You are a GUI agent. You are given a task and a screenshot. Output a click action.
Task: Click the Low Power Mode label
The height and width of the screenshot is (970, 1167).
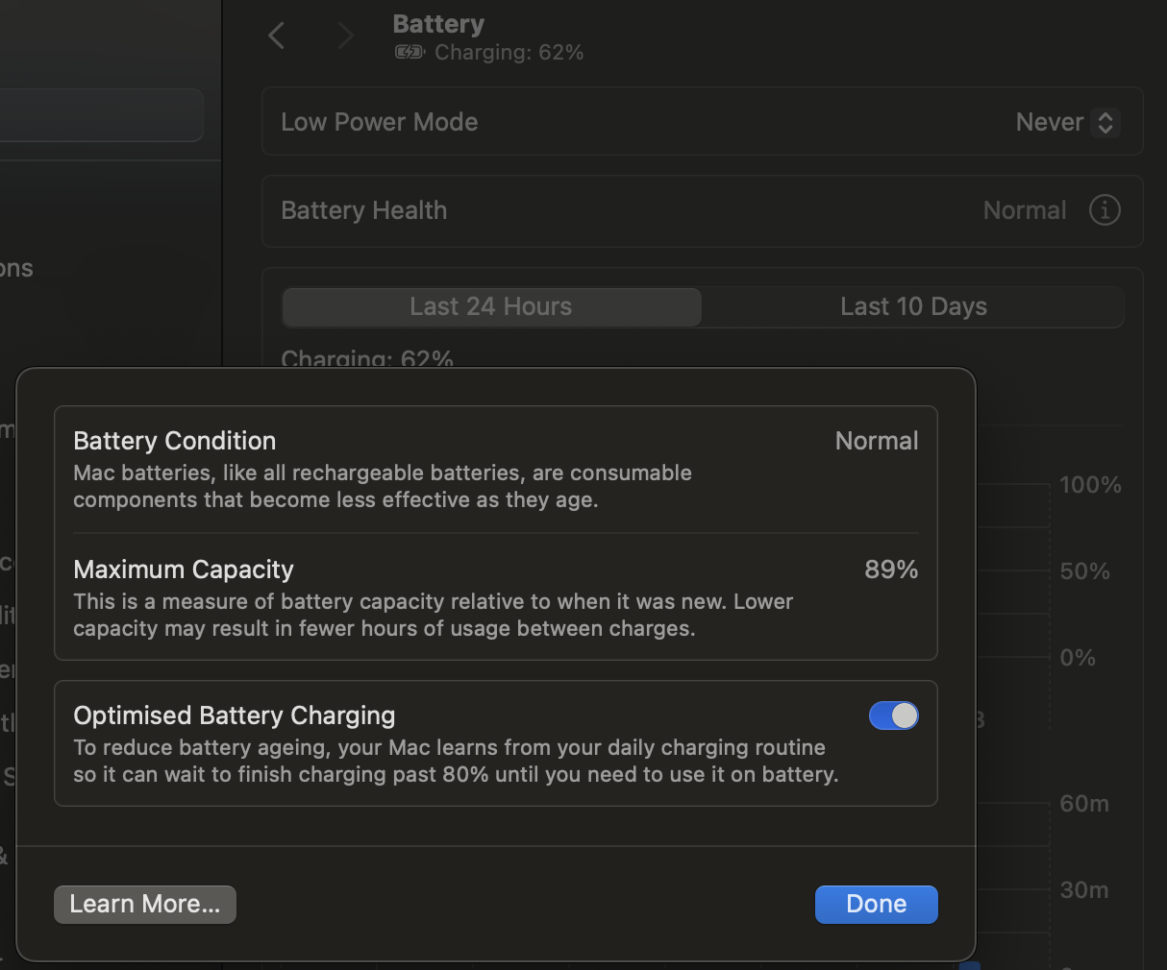(380, 123)
